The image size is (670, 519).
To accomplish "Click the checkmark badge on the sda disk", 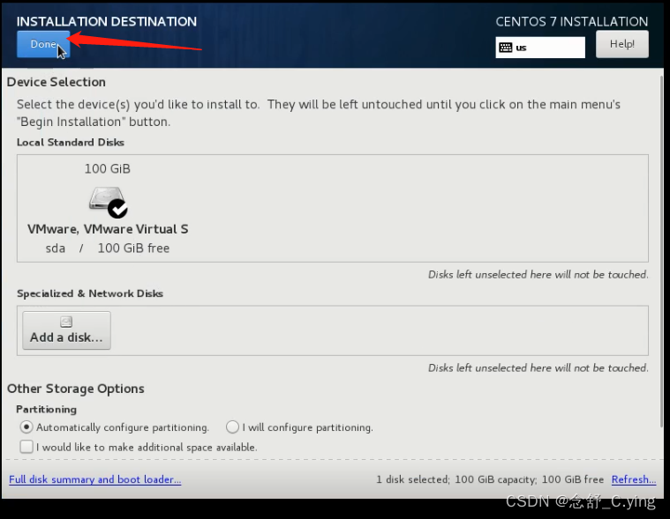I will click(117, 208).
